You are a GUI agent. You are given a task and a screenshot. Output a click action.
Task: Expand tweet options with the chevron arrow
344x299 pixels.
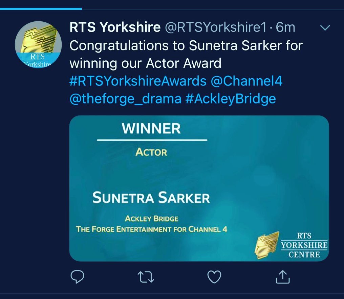coord(325,28)
